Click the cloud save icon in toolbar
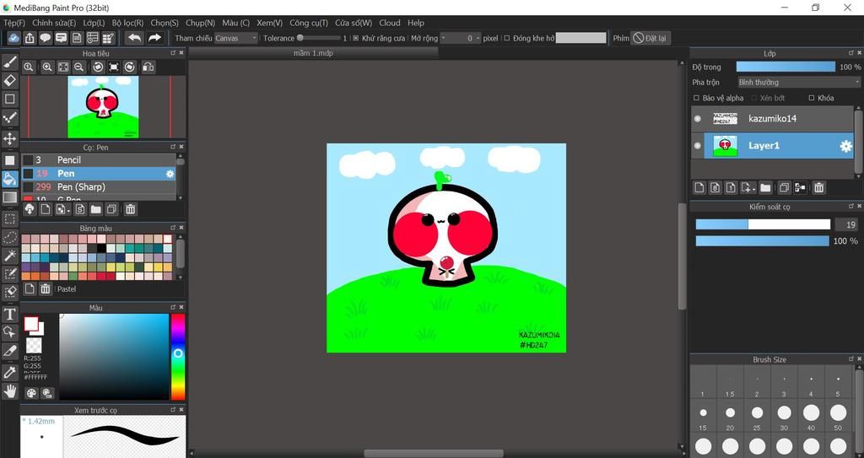Screen dimensions: 864x458 13,38
